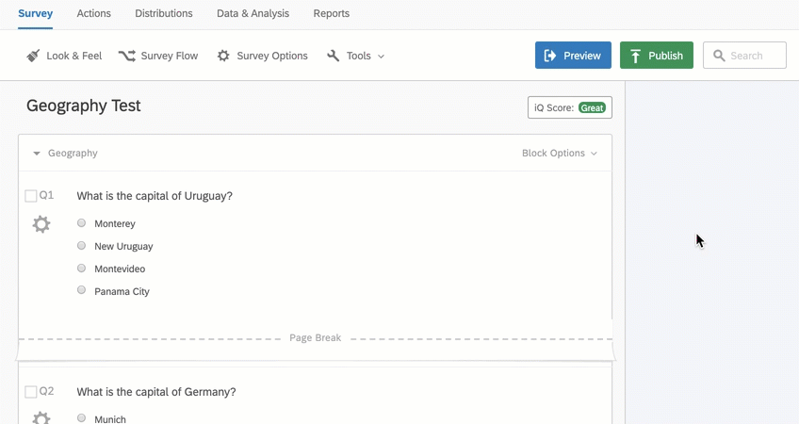Open the Data & Analysis tab
Screen dimensions: 799x424
click(x=253, y=14)
